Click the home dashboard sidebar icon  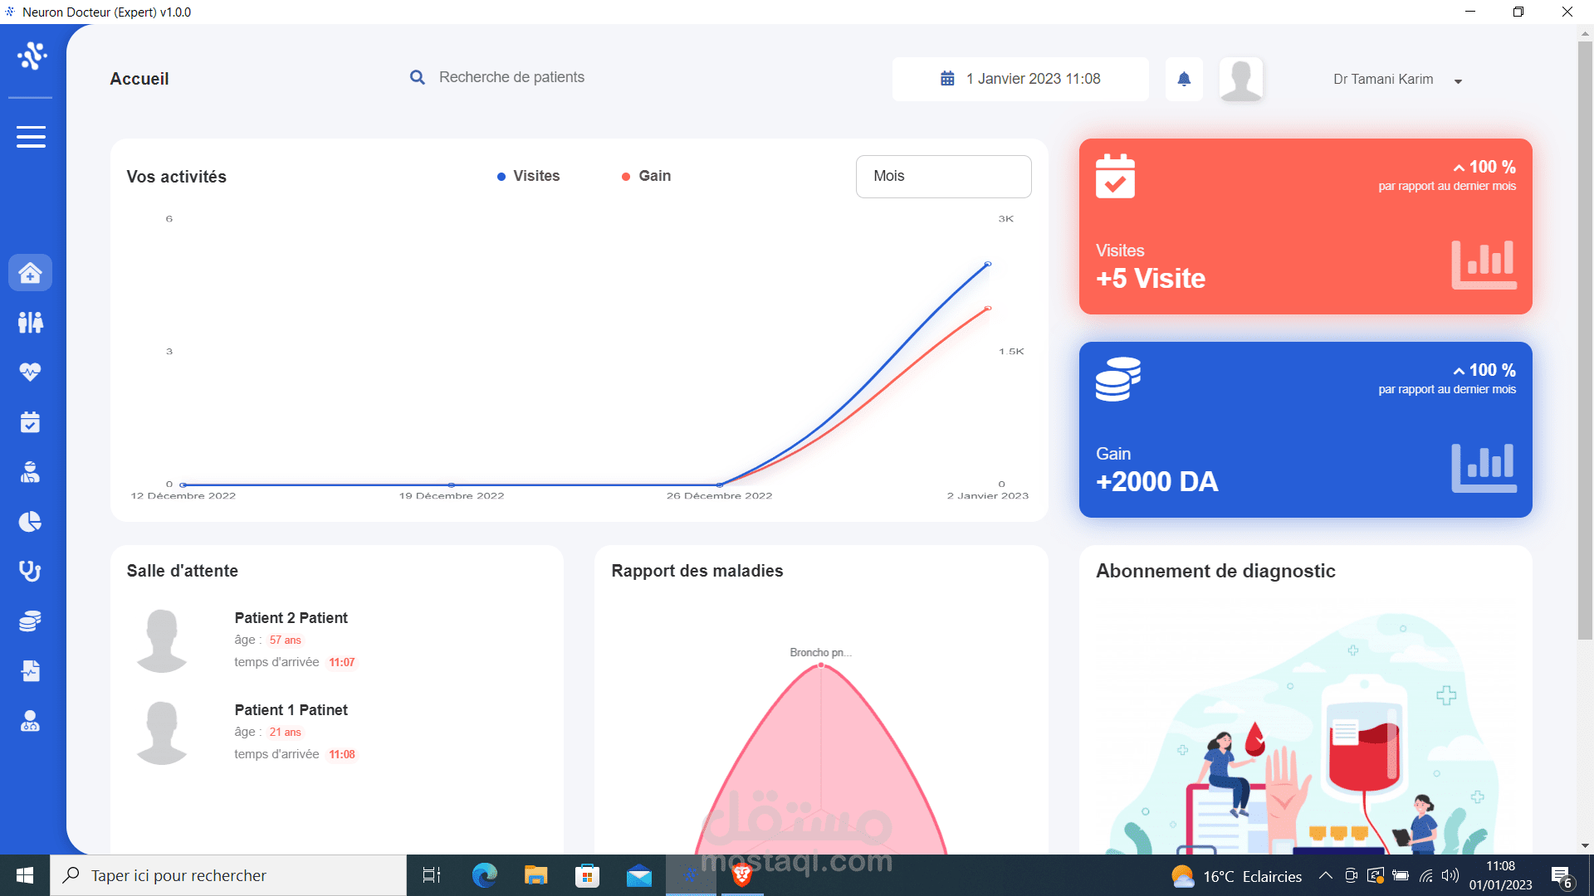coord(31,273)
